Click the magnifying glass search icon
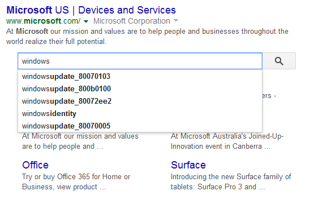 (279, 61)
